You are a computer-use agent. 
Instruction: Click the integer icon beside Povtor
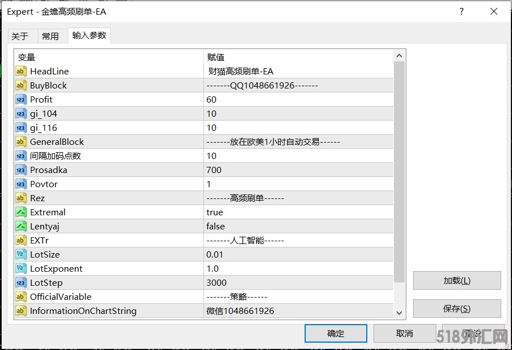[x=21, y=184]
